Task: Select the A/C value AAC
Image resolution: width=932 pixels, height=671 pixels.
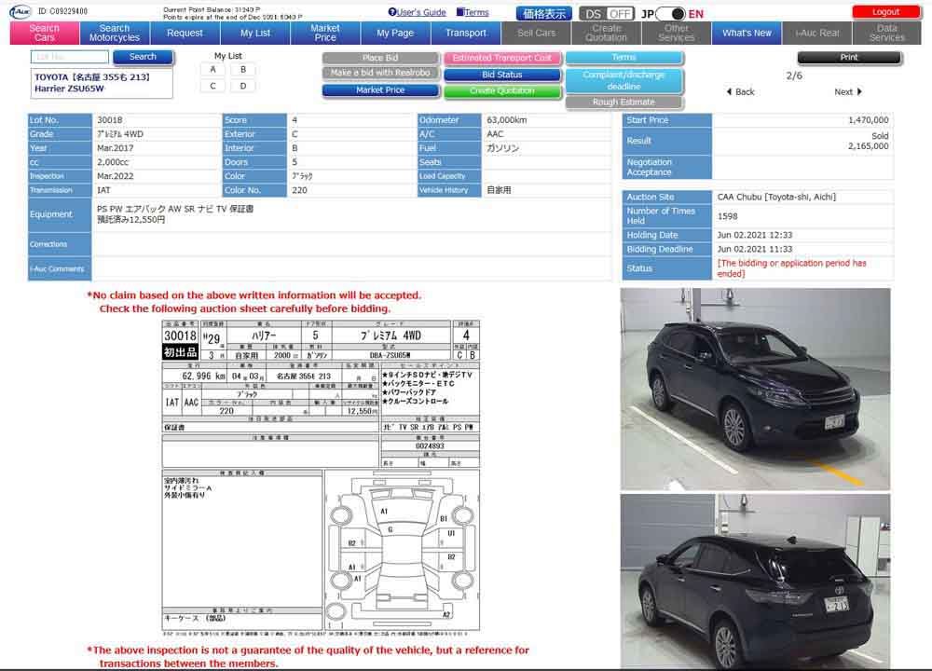Action: pyautogui.click(x=495, y=134)
